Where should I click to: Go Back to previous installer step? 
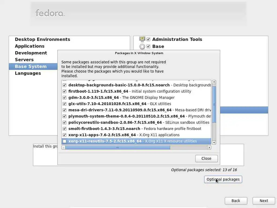pyautogui.click(x=236, y=201)
